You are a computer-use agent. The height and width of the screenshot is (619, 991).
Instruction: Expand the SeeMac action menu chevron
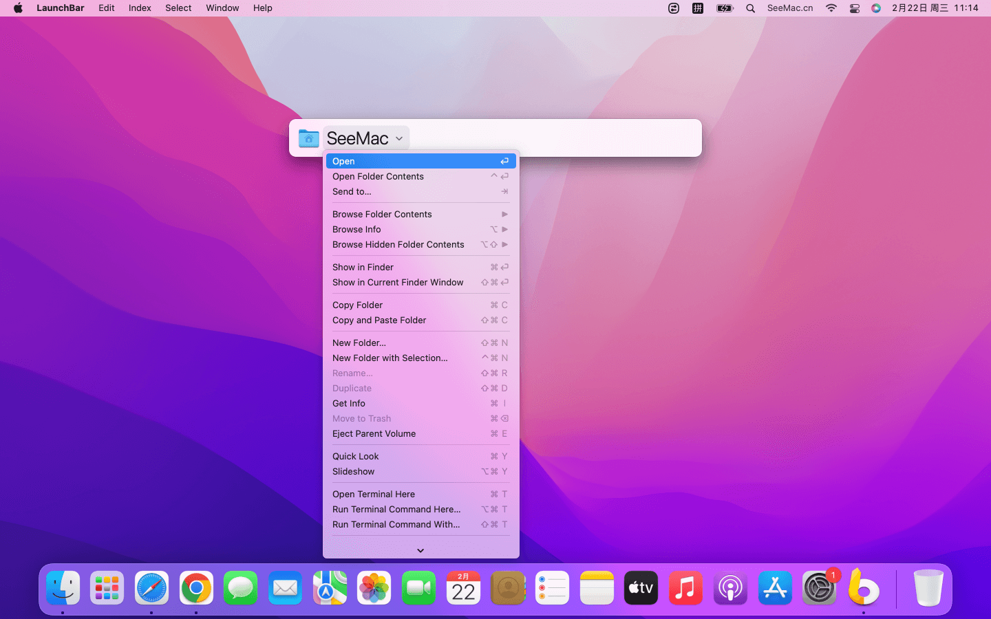399,138
